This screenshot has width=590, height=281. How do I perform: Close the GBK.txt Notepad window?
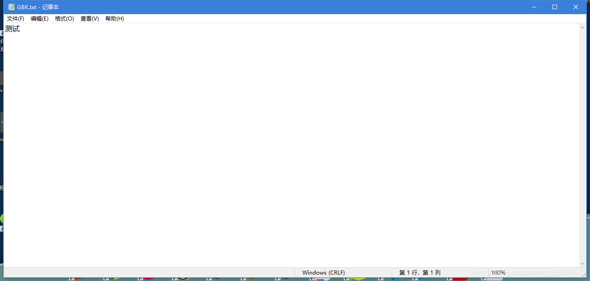click(x=576, y=7)
